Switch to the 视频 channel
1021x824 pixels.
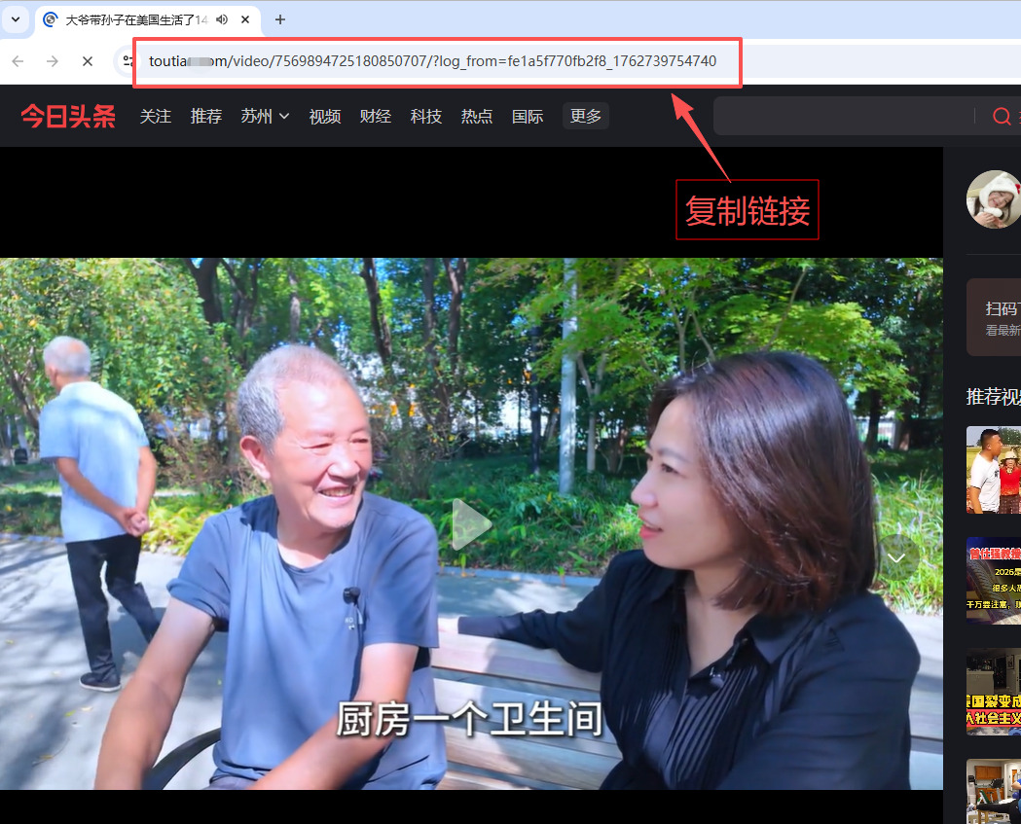325,117
